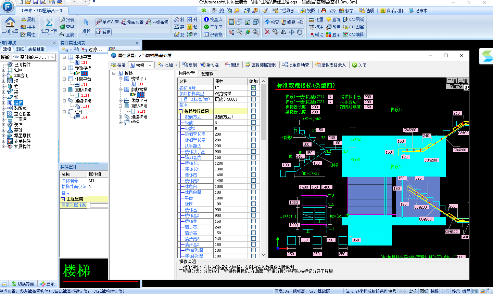The width and height of the screenshot is (493, 294).
Task: Click 属性楼层复制 button
Action: pos(261,65)
